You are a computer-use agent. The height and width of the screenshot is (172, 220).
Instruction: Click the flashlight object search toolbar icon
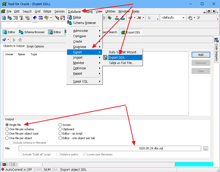tap(57, 18)
